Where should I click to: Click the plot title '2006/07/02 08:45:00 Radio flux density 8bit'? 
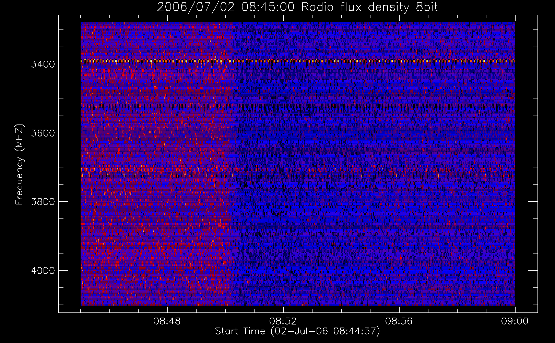click(x=297, y=7)
